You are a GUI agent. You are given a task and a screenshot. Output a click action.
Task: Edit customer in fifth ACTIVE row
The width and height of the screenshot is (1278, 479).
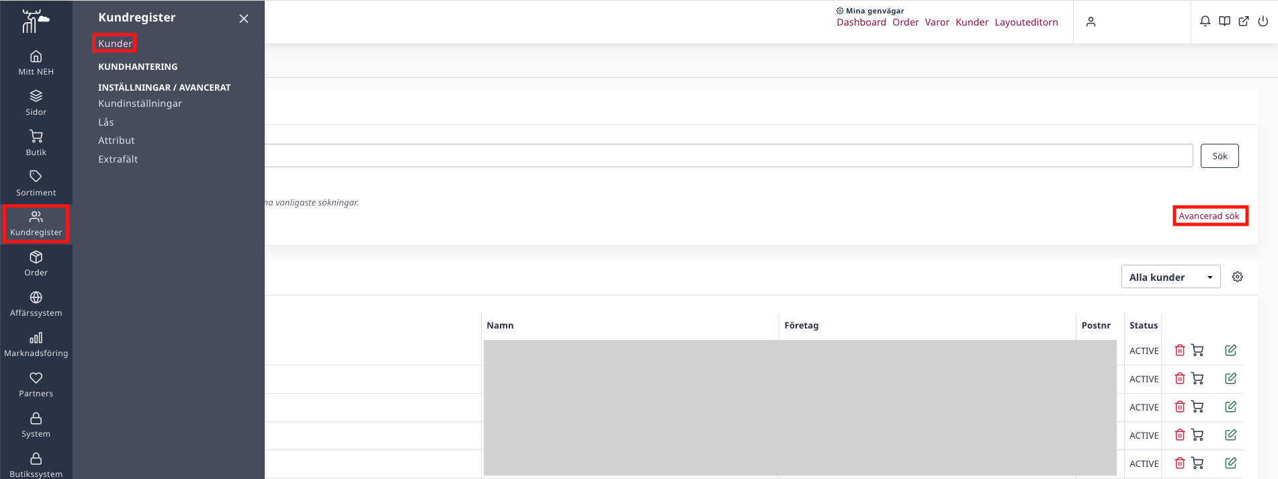[x=1231, y=463]
